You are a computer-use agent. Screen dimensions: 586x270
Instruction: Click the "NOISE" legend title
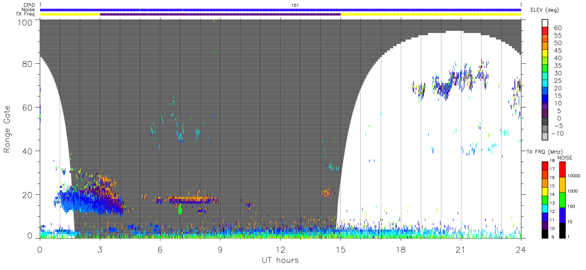(566, 158)
